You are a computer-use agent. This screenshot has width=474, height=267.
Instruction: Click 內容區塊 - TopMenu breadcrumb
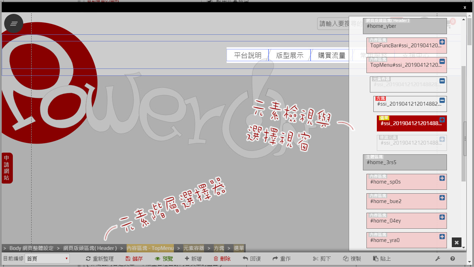pos(150,248)
